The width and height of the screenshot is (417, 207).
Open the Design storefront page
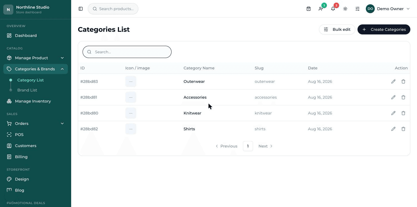pos(36,179)
